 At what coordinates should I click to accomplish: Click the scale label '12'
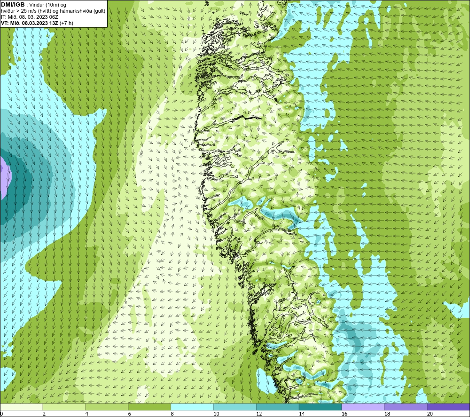coord(259,414)
